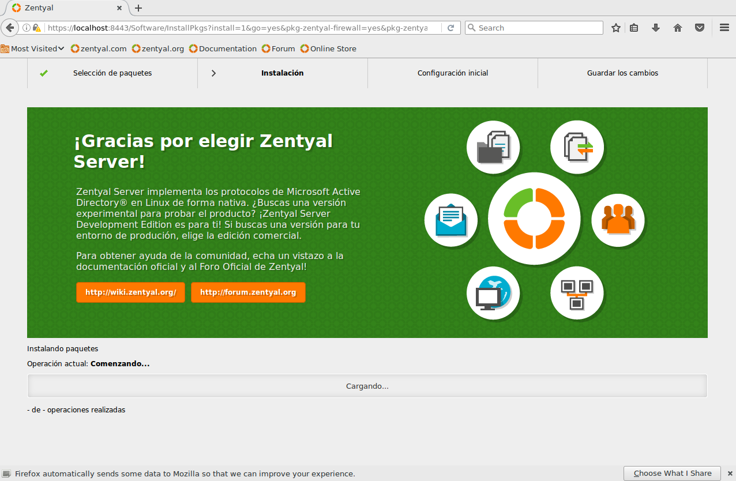
Task: Open the http://wiki.zentyal.org/ link button
Action: click(x=130, y=292)
